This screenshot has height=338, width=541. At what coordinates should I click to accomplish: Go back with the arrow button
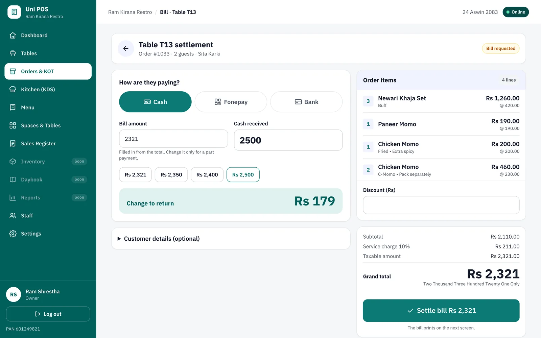click(x=126, y=48)
